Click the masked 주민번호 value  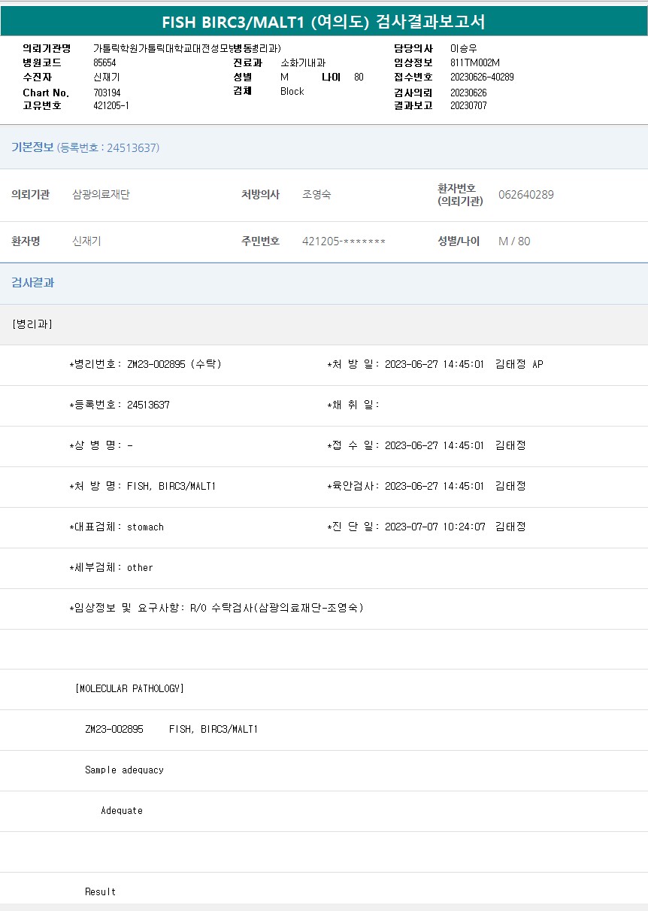tap(344, 241)
